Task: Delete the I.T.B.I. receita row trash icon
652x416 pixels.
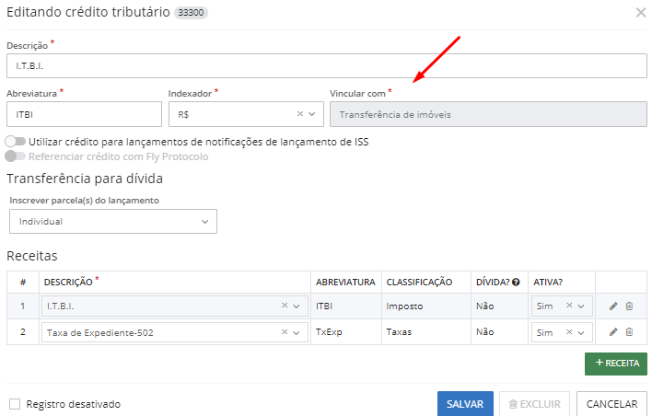Action: (629, 306)
